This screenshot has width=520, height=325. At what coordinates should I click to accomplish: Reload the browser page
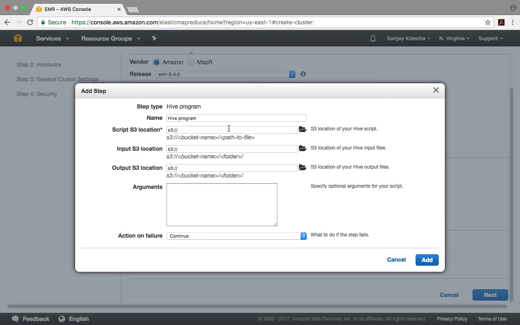[30, 22]
